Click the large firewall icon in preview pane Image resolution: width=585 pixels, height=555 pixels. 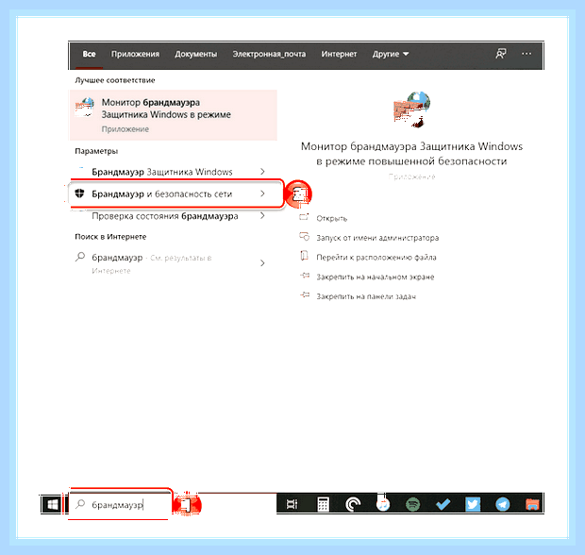tap(412, 109)
